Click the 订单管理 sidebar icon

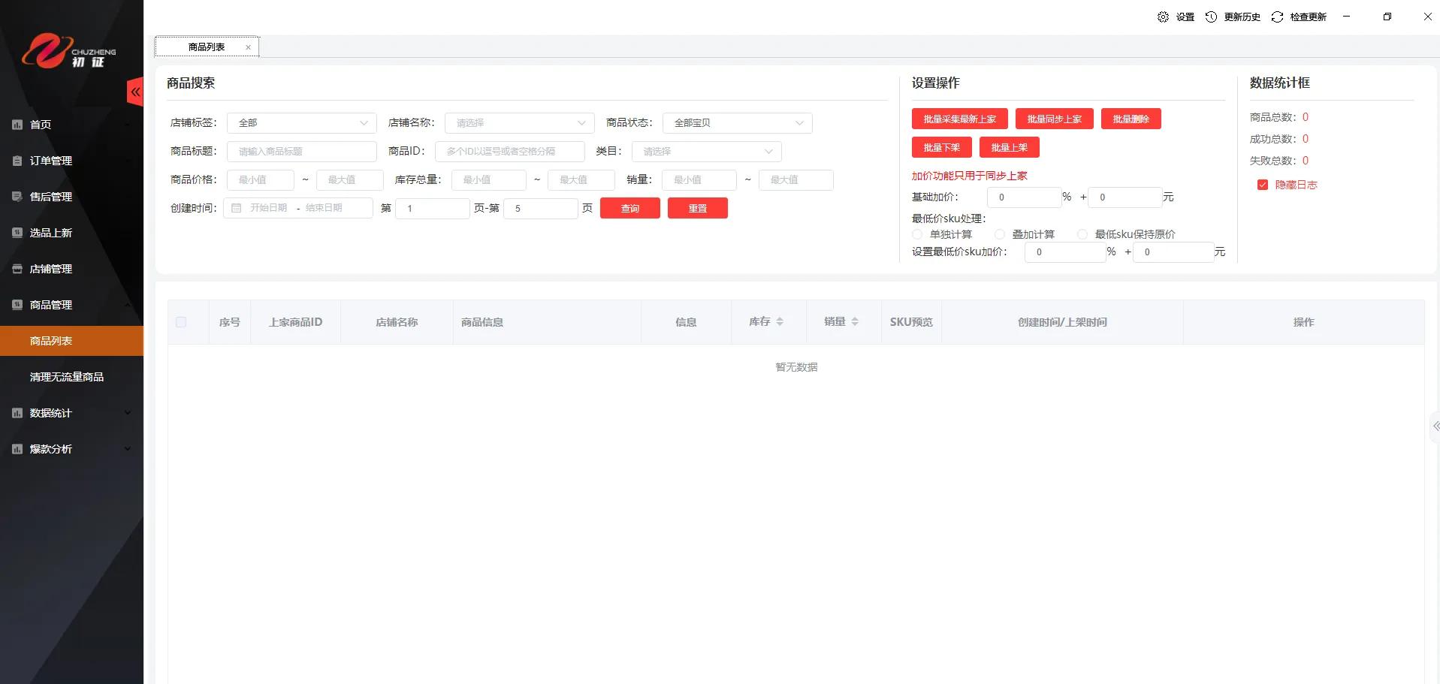click(17, 161)
